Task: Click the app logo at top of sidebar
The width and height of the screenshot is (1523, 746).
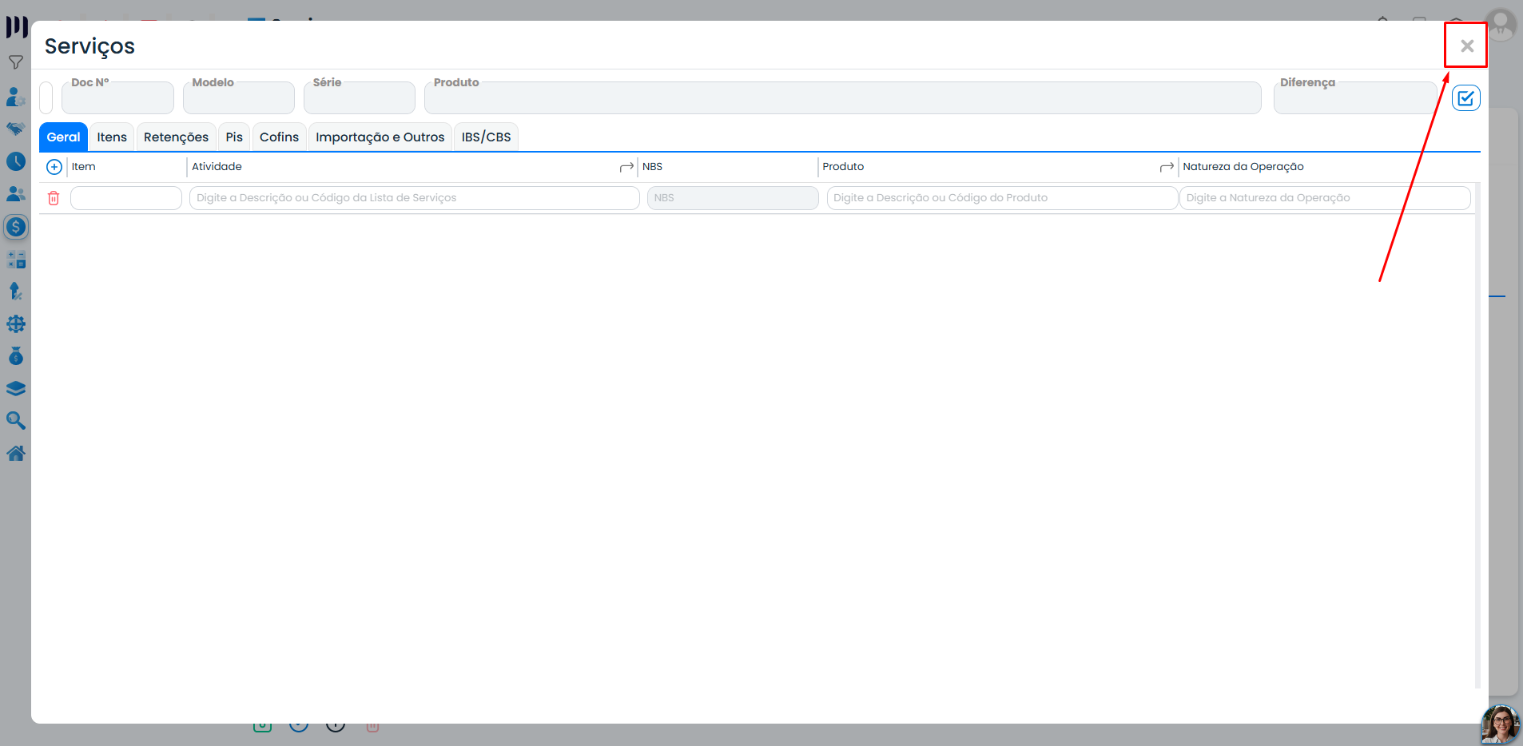Action: coord(17,27)
